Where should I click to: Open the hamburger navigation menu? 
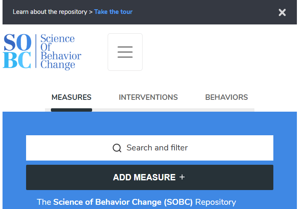tap(125, 52)
